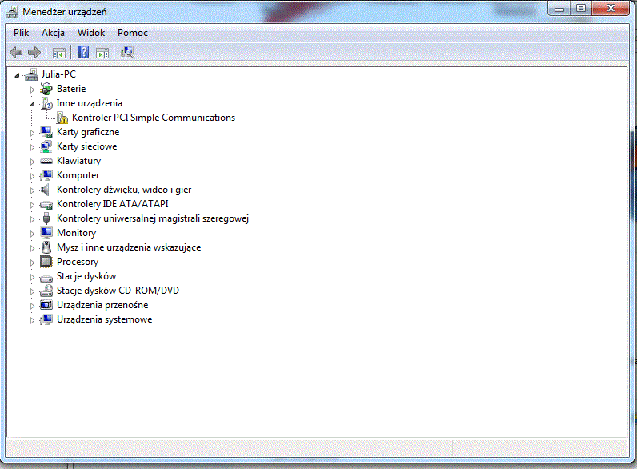Screen dimensions: 637x469
Task: Expand the Stacje dysków category
Action: (32, 277)
